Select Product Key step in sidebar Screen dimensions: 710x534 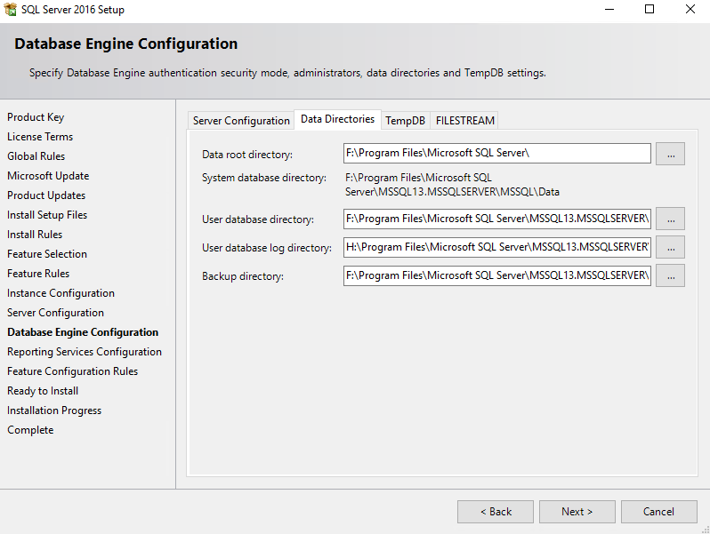tap(36, 117)
